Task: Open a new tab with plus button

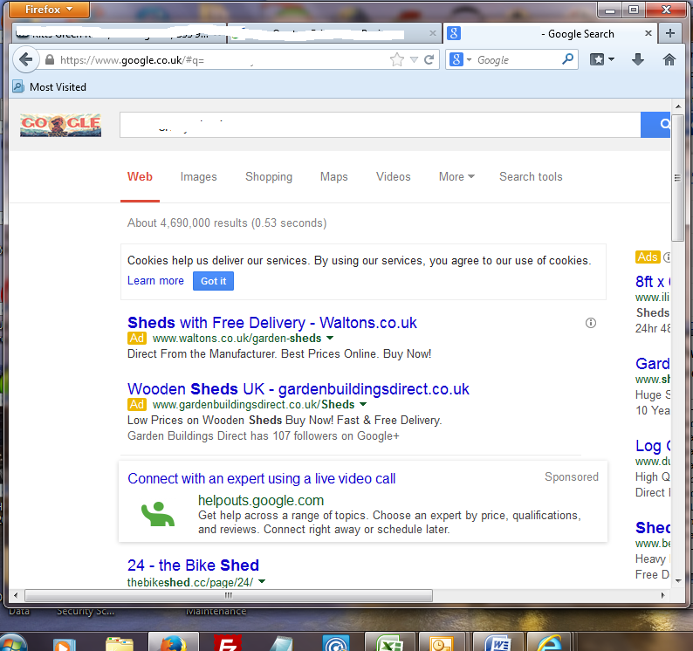Action: [x=670, y=33]
